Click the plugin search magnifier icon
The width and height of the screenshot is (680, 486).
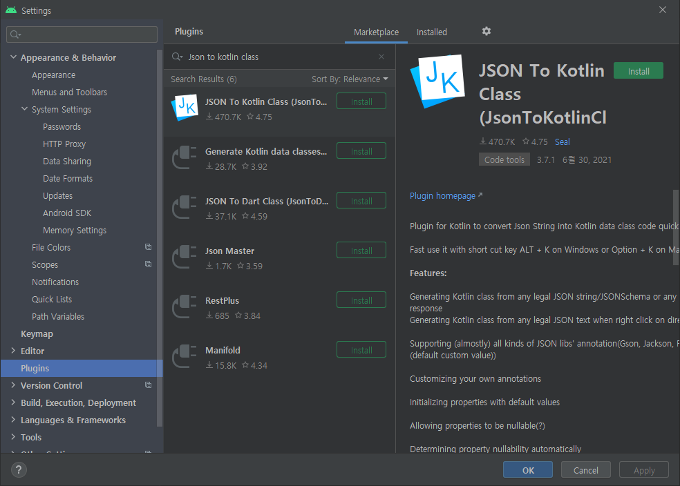tap(177, 57)
